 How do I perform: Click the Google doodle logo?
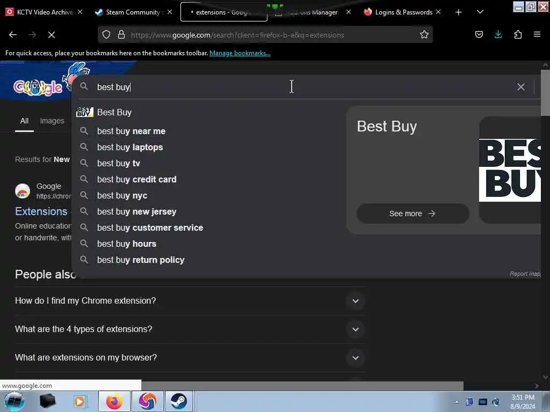pos(38,87)
